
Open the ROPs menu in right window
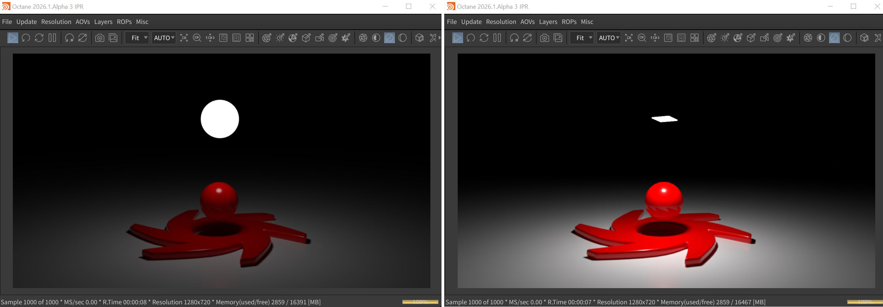click(569, 22)
